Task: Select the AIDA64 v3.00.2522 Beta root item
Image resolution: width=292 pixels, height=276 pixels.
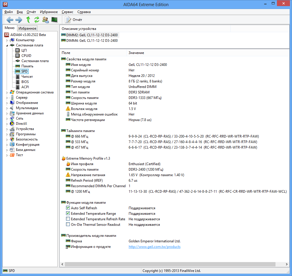Action: (28, 35)
